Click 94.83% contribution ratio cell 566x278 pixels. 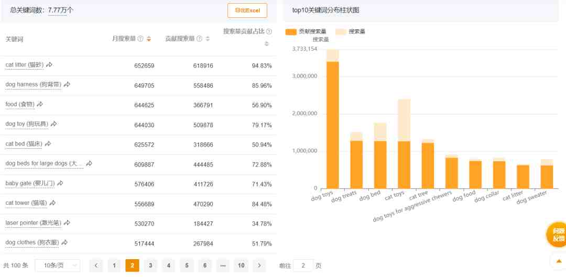coord(262,65)
